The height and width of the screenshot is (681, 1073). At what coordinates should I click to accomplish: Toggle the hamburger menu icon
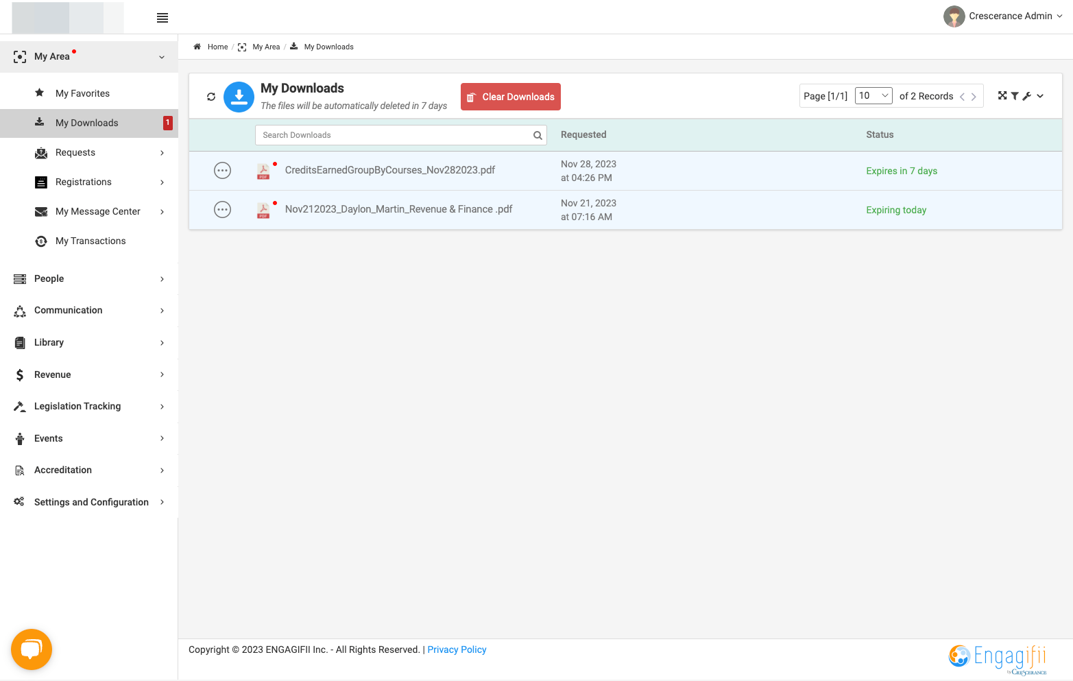[162, 18]
